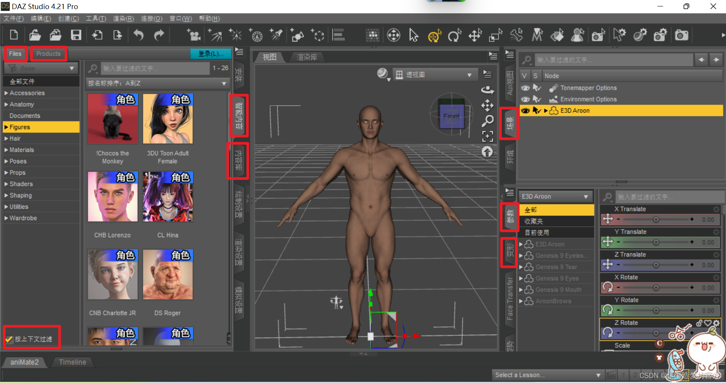Viewport: 726px width, 383px height.
Task: Toggle the Z Rotate favorite heart
Action: (708, 323)
